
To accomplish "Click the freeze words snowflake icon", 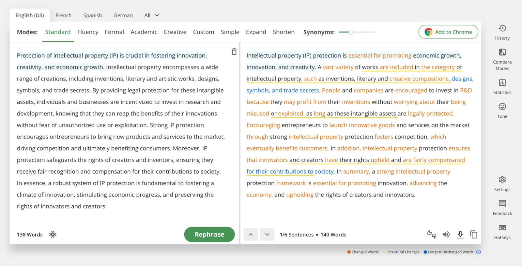I will tap(53, 234).
